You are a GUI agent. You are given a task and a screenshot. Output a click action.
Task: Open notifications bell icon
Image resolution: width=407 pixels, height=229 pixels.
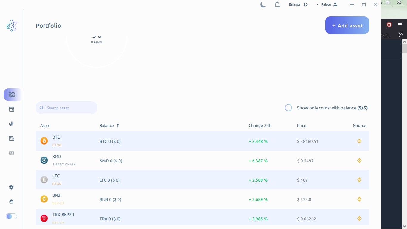[277, 4]
